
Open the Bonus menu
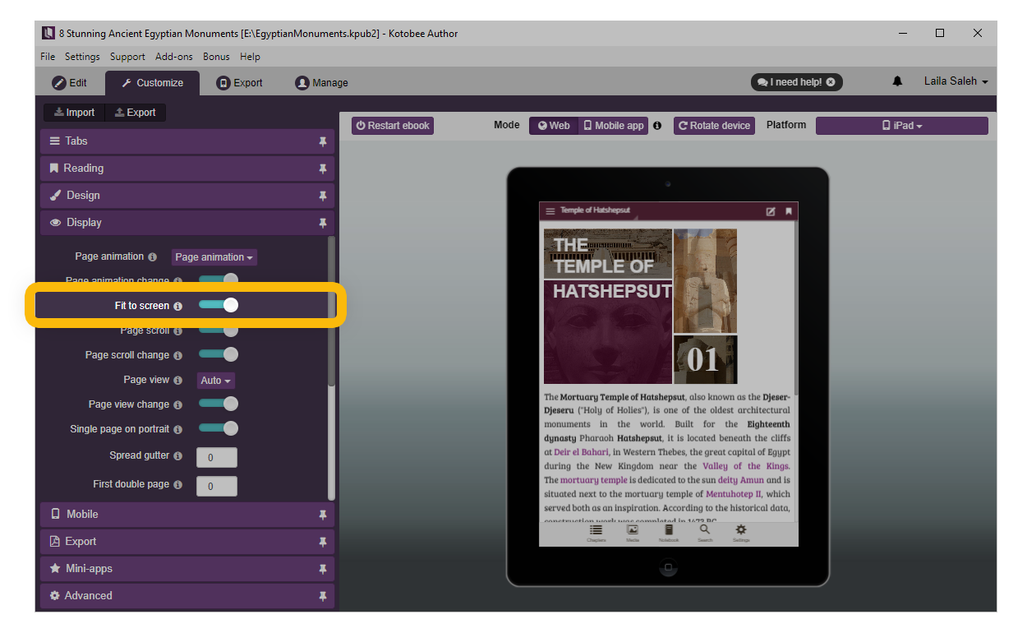click(x=217, y=57)
